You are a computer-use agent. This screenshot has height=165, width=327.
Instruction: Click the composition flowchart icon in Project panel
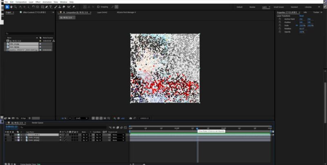(54, 41)
